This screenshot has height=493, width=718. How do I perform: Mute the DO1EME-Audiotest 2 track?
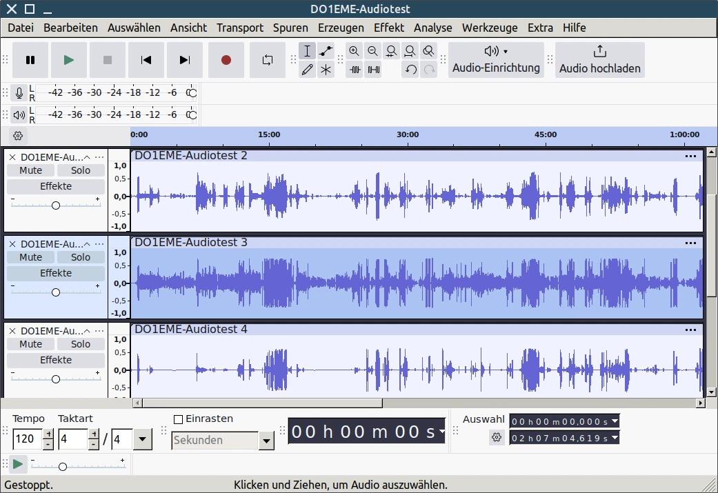coord(30,170)
